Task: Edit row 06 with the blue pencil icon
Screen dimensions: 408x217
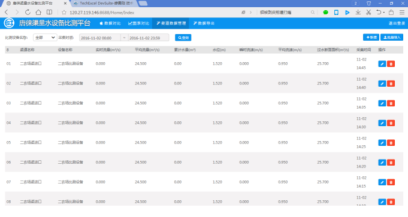Action: point(382,163)
